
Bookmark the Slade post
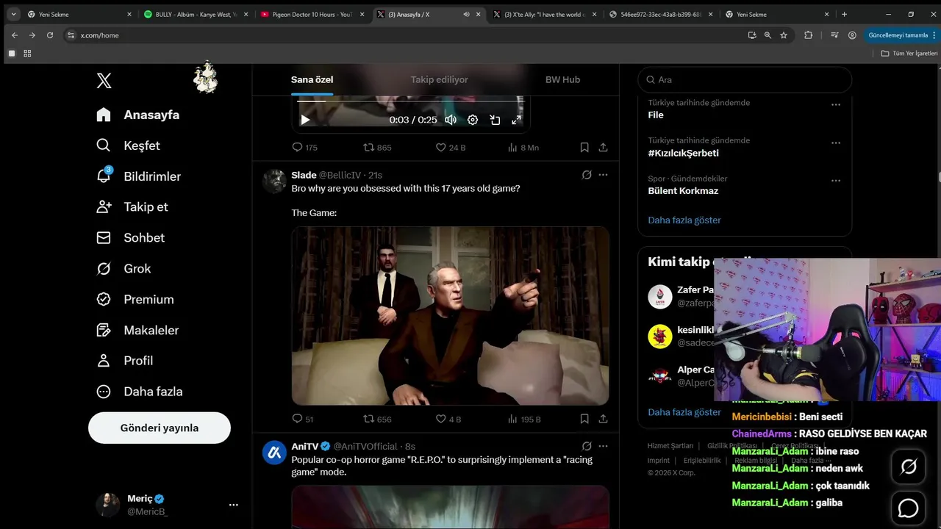pyautogui.click(x=584, y=419)
